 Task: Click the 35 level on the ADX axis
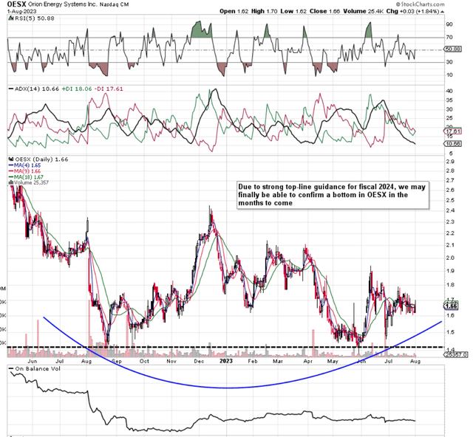click(x=449, y=100)
